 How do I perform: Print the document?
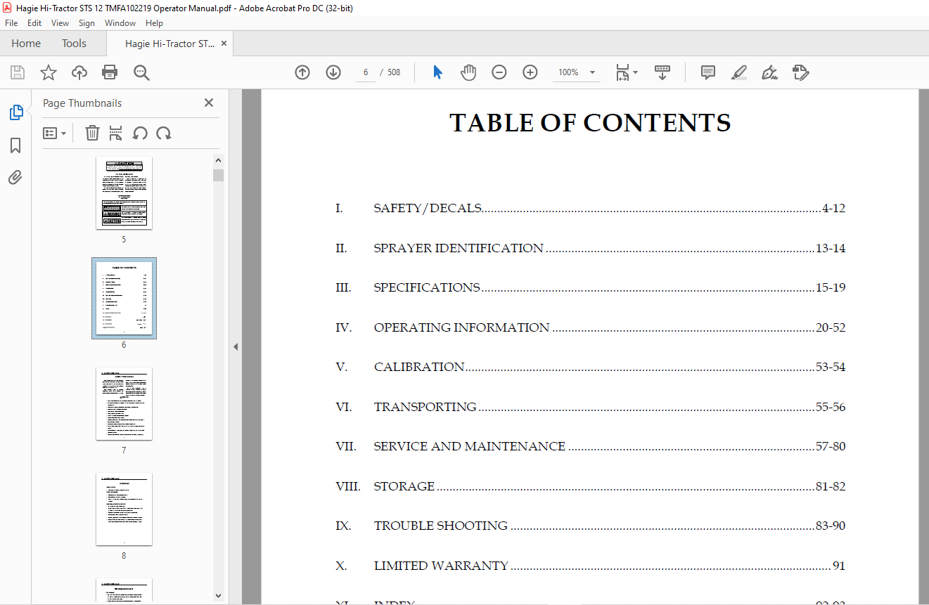110,72
